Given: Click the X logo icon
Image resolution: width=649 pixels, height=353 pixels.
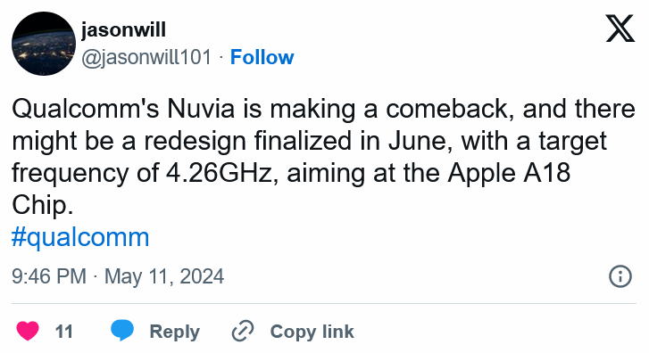Looking at the screenshot, I should (620, 29).
